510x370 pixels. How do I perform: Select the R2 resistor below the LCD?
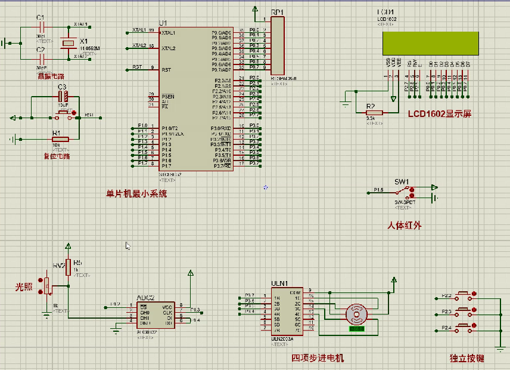tap(374, 112)
